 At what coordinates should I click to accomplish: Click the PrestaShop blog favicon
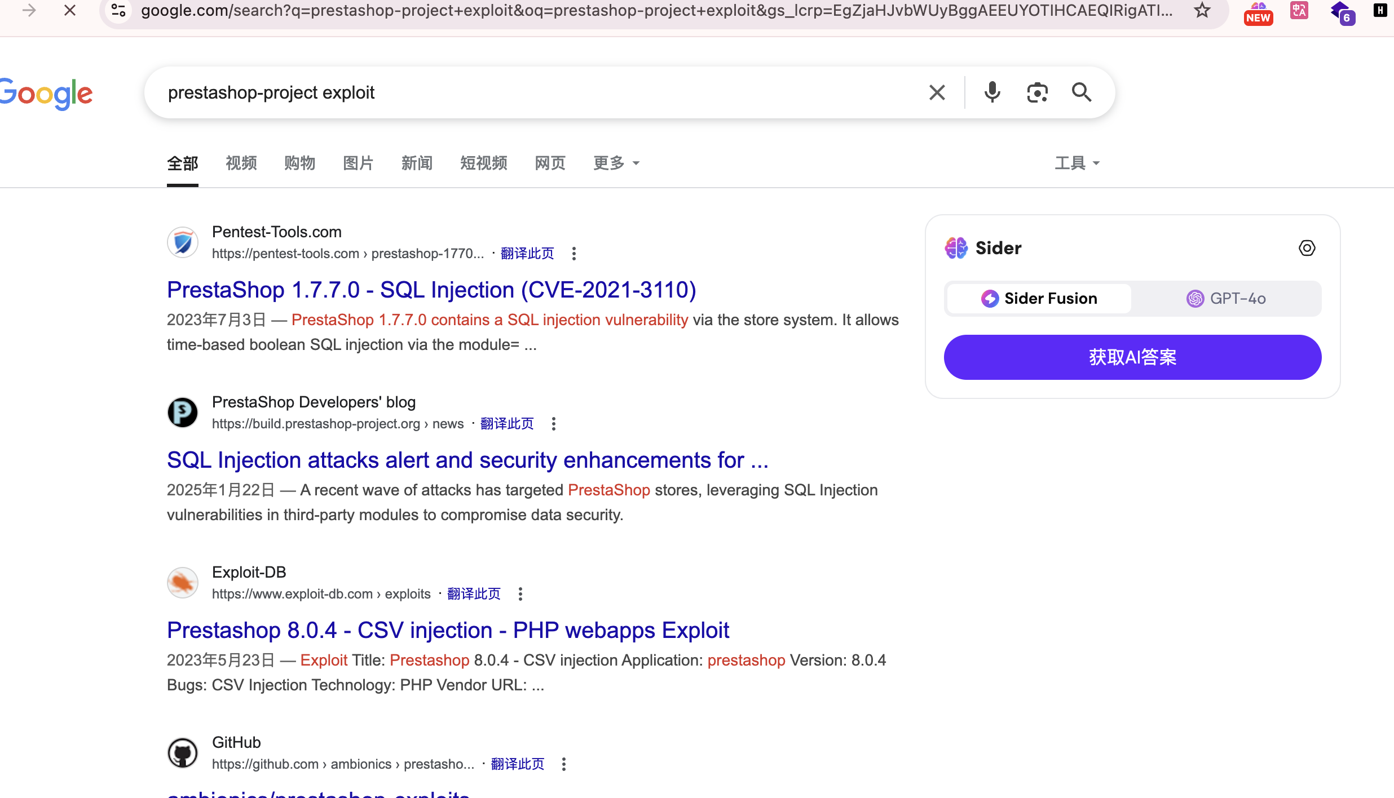[x=183, y=413]
